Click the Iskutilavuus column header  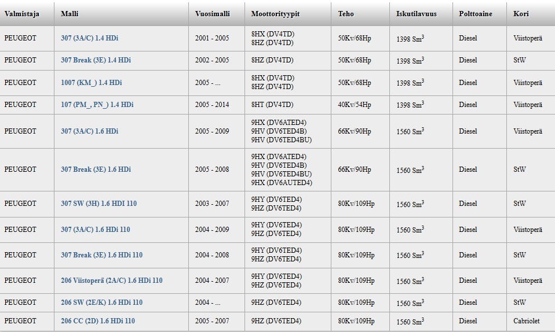click(416, 14)
